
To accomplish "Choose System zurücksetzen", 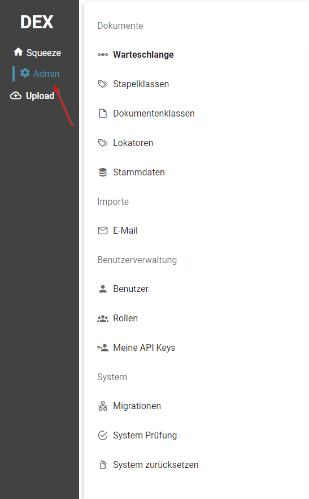I will 156,464.
